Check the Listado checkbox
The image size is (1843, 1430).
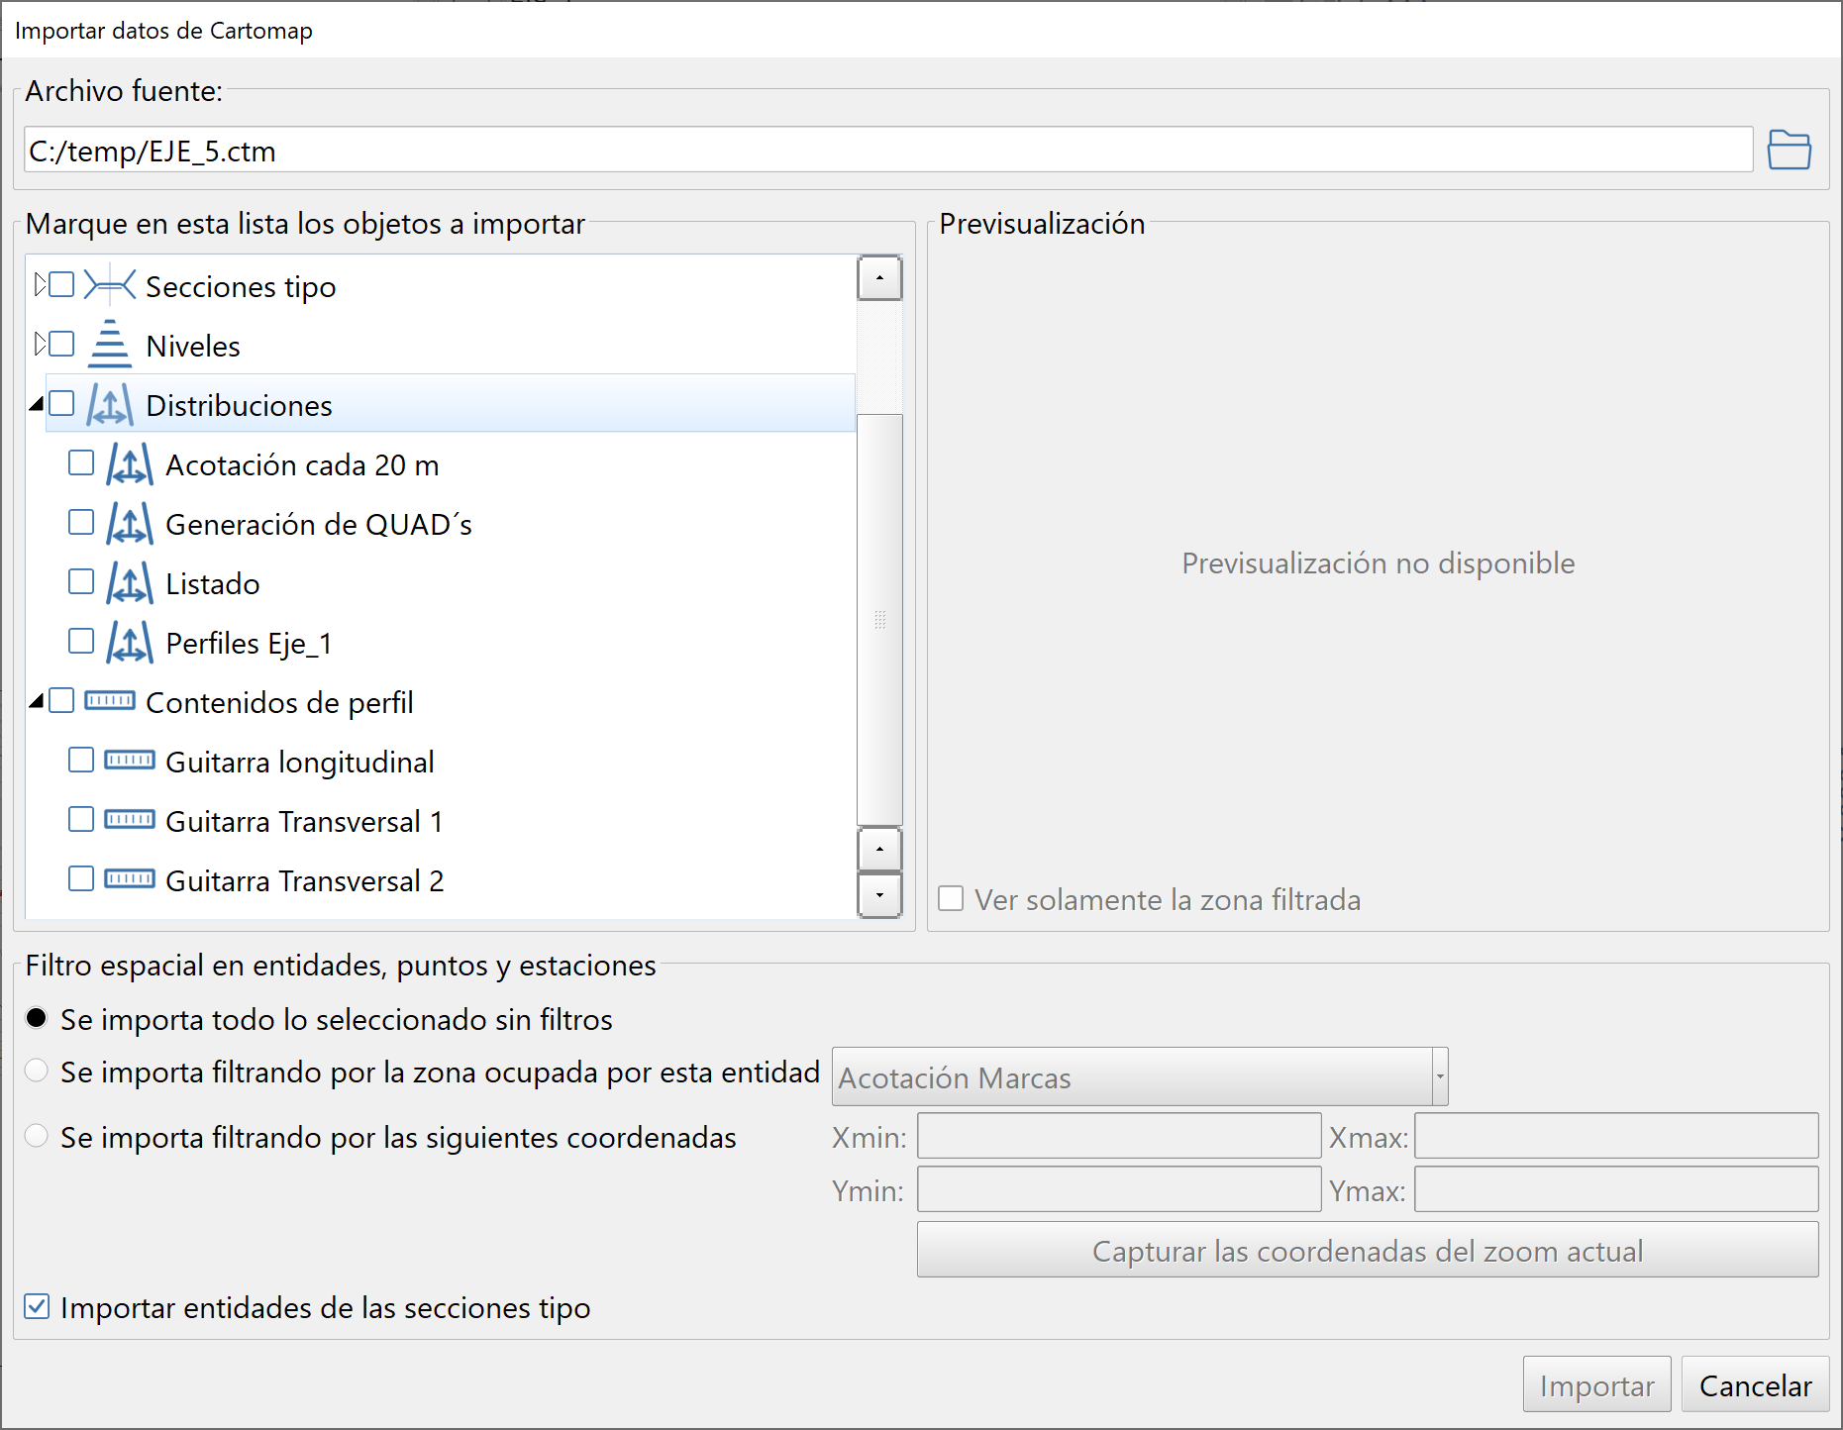coord(81,582)
